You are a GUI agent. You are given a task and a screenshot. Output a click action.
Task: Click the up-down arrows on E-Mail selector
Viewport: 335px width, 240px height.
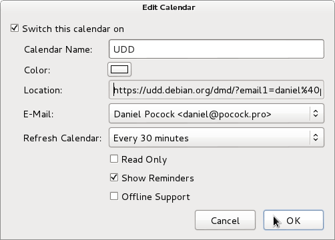click(316, 113)
